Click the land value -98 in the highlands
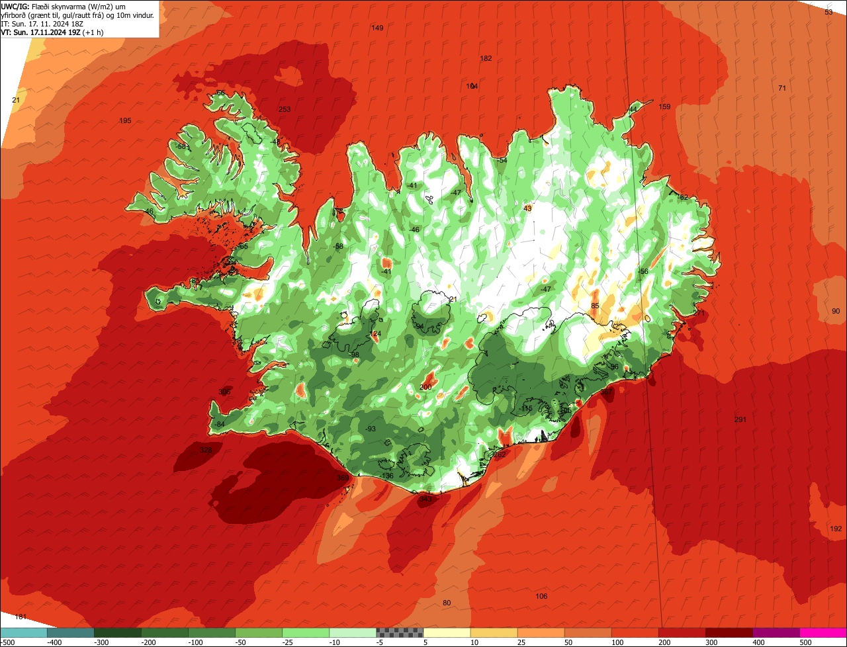847x647 pixels. [354, 355]
